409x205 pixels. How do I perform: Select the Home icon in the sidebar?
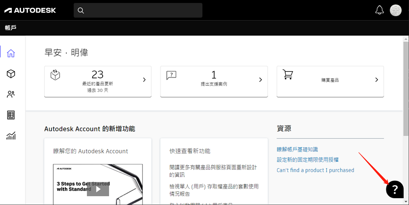(11, 53)
